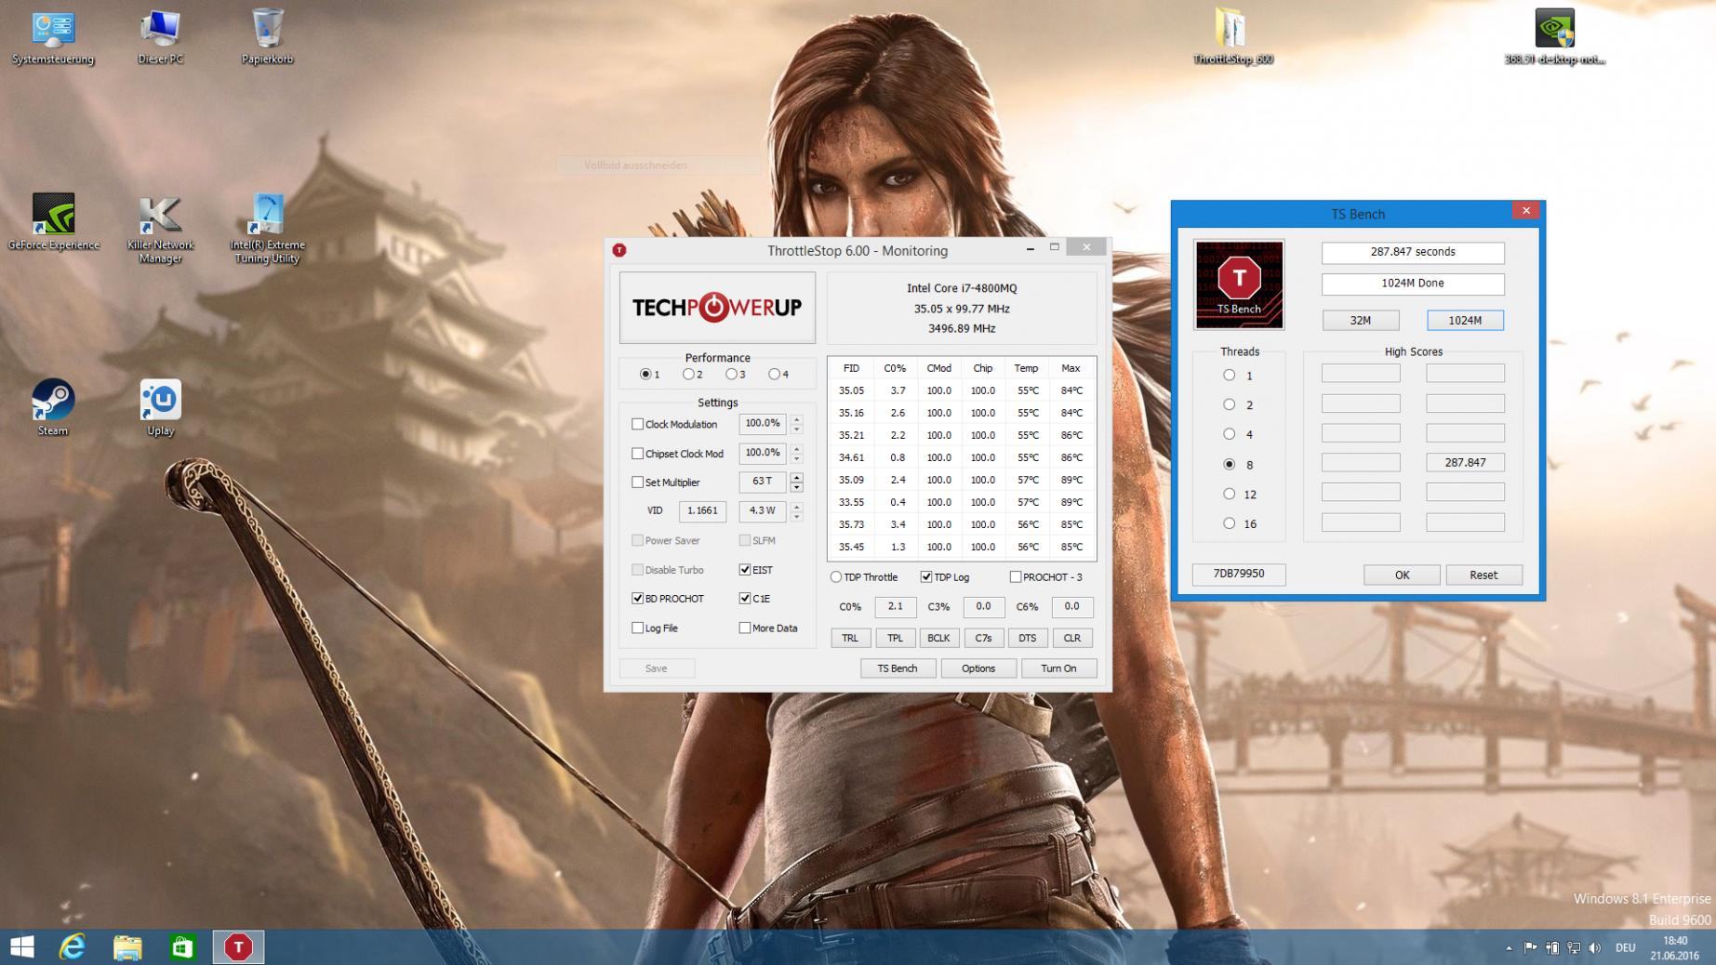This screenshot has width=1716, height=965.
Task: Show hidden tray icons arrow
Action: coord(1508,948)
